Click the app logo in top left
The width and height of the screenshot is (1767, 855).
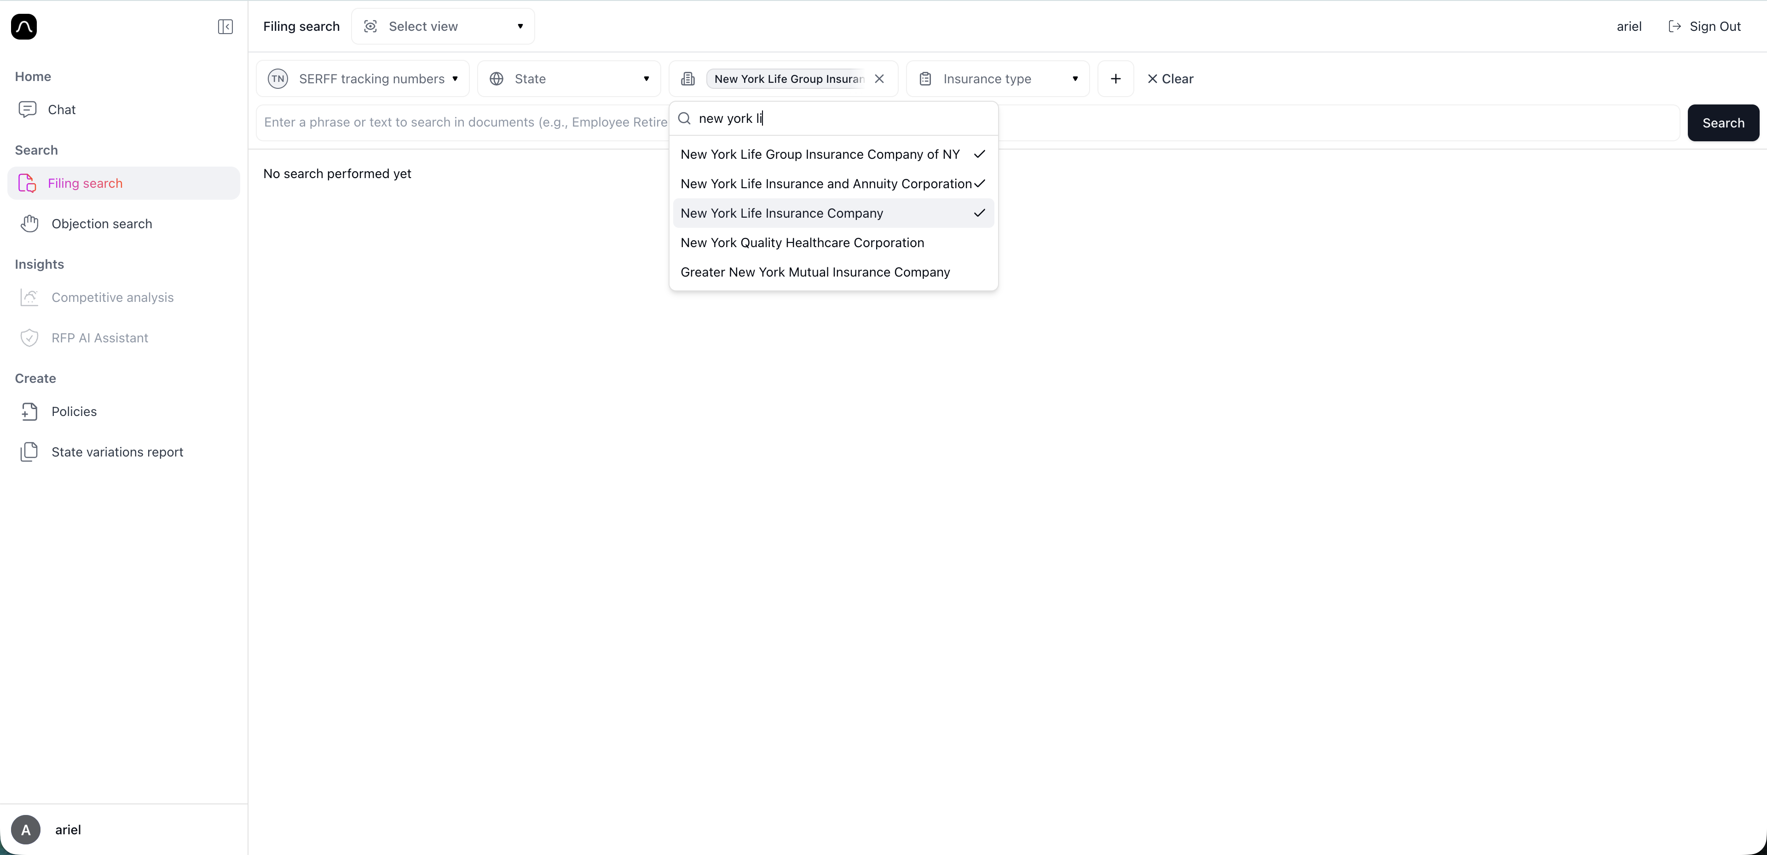(x=23, y=27)
